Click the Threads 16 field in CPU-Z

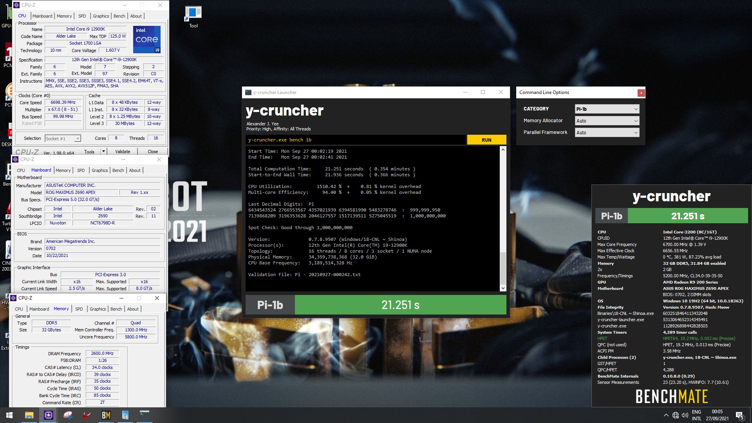pyautogui.click(x=156, y=138)
